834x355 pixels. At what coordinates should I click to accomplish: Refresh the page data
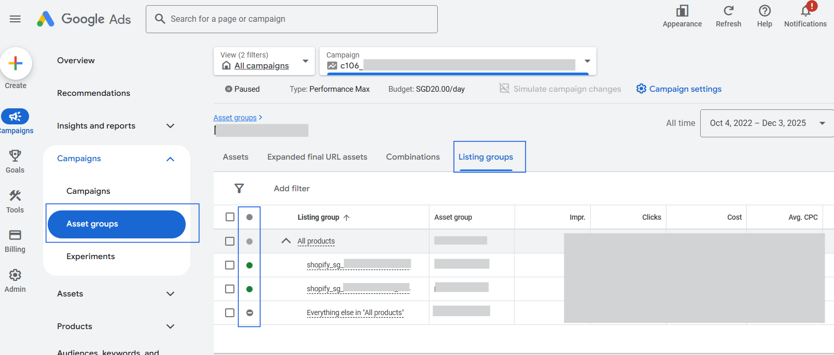tap(728, 16)
